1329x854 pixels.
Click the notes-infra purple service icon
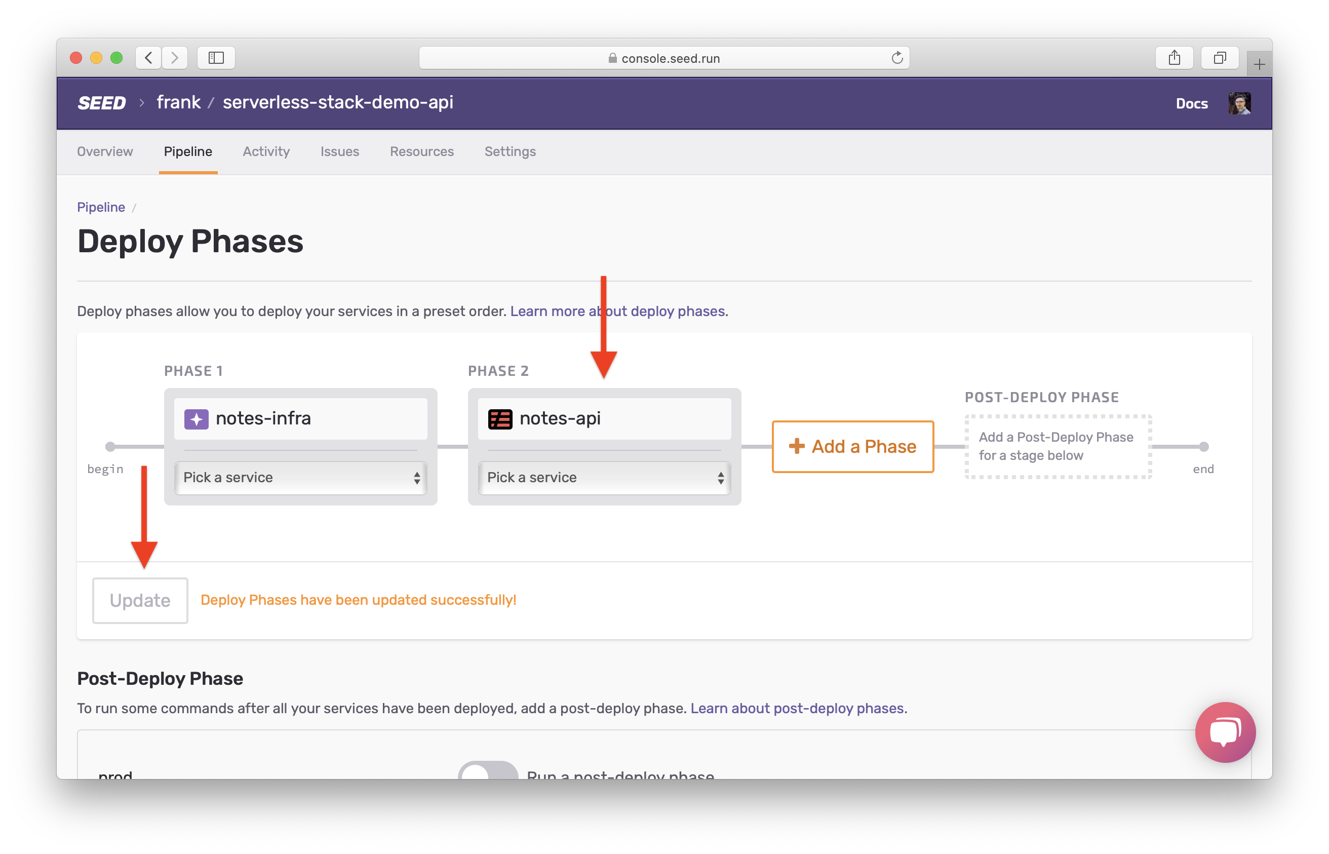coord(197,419)
